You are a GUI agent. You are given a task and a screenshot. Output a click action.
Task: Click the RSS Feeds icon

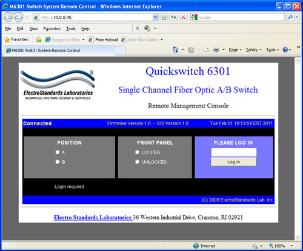pos(191,50)
